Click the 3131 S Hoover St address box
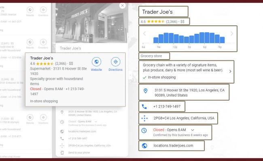 tap(184, 92)
